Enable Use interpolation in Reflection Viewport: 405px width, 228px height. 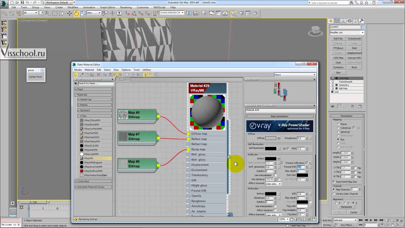[275, 175]
